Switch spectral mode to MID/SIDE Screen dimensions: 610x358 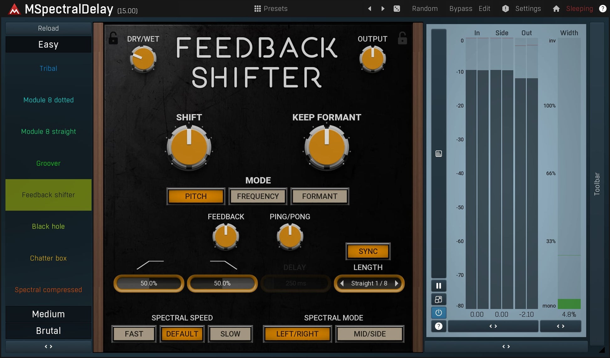coord(370,334)
